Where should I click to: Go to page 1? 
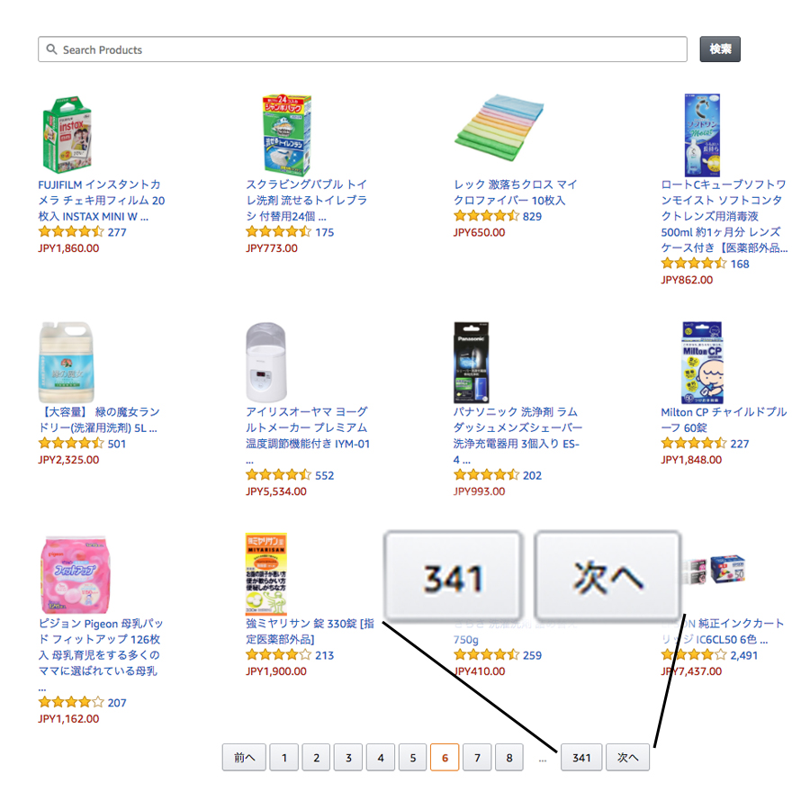pyautogui.click(x=283, y=758)
